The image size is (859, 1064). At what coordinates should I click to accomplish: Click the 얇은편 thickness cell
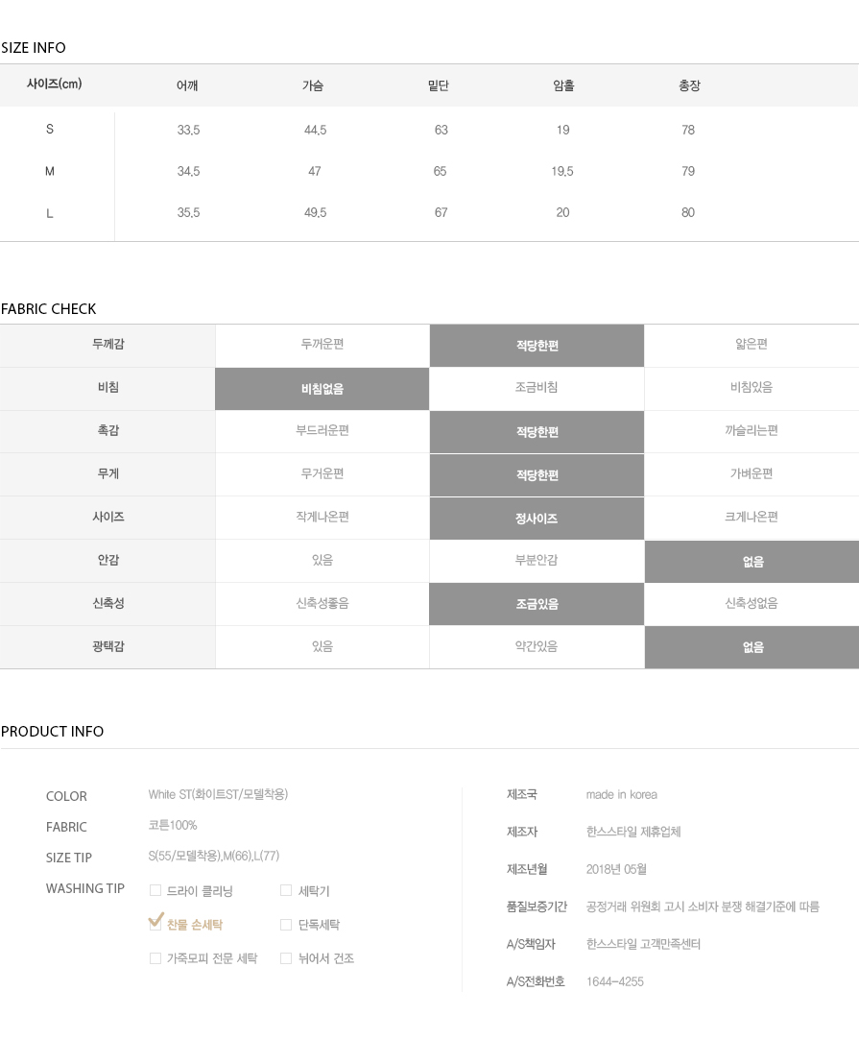(752, 344)
